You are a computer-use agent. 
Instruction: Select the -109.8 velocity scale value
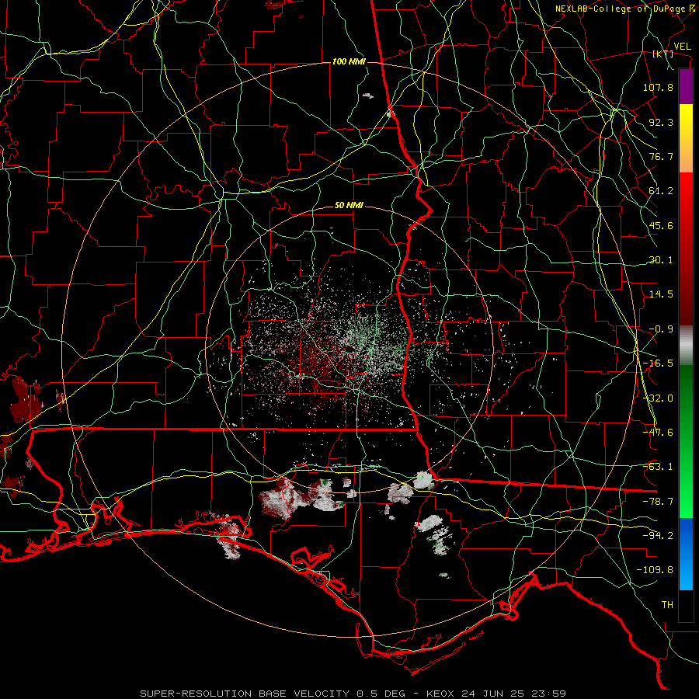(x=655, y=570)
